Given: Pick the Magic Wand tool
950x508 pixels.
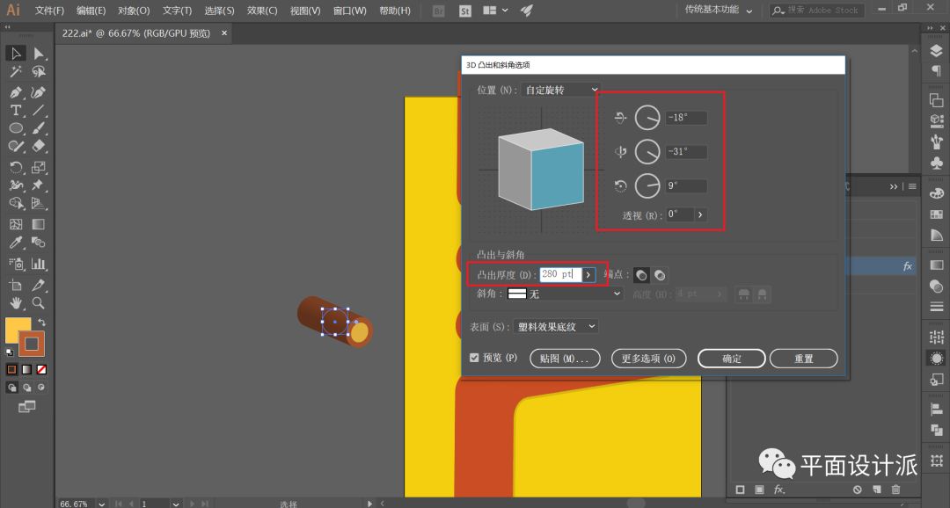Looking at the screenshot, I should [x=16, y=73].
